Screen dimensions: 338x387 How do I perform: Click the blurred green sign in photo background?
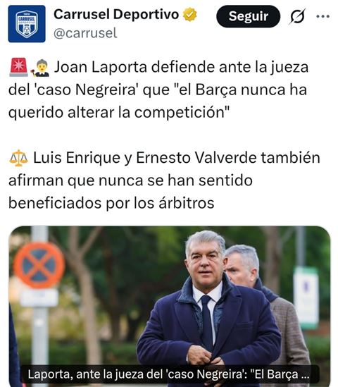(306, 298)
